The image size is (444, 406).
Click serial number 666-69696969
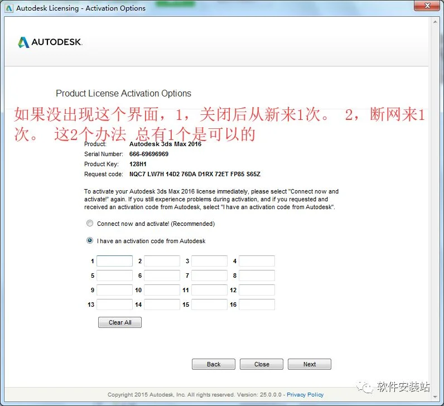tap(149, 154)
